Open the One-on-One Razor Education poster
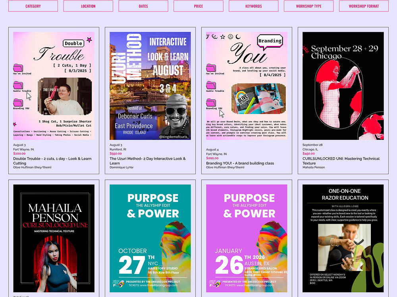 (343, 238)
